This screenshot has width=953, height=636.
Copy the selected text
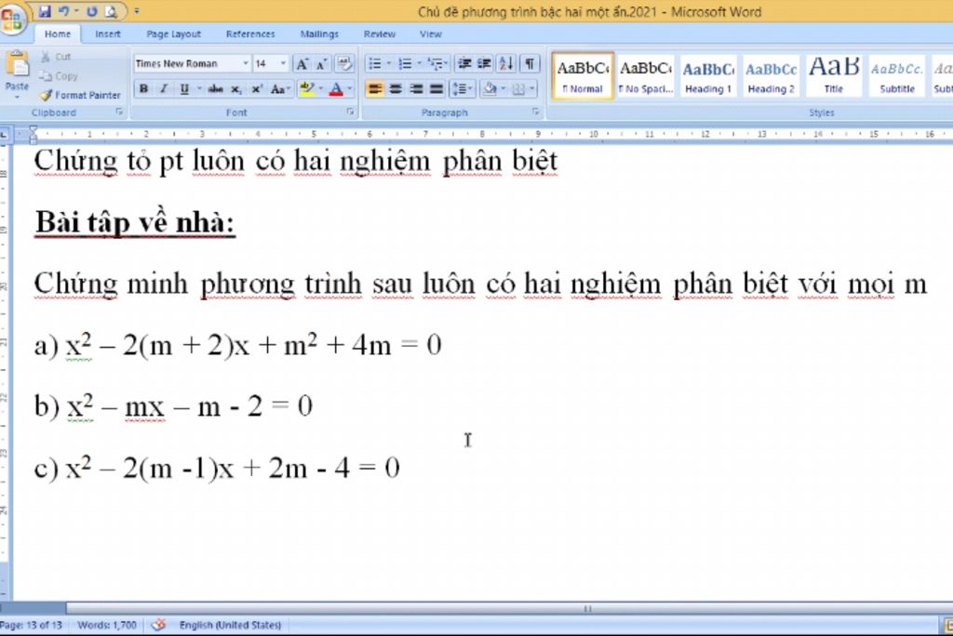pos(59,76)
